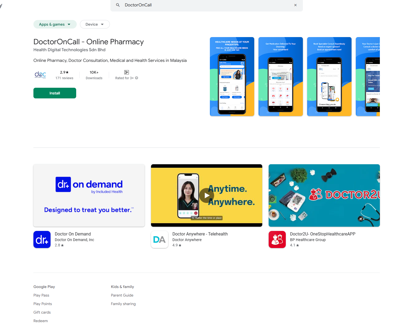Click the BP Healthcare Group developer text
Image resolution: width=409 pixels, height=328 pixels.
(x=308, y=240)
